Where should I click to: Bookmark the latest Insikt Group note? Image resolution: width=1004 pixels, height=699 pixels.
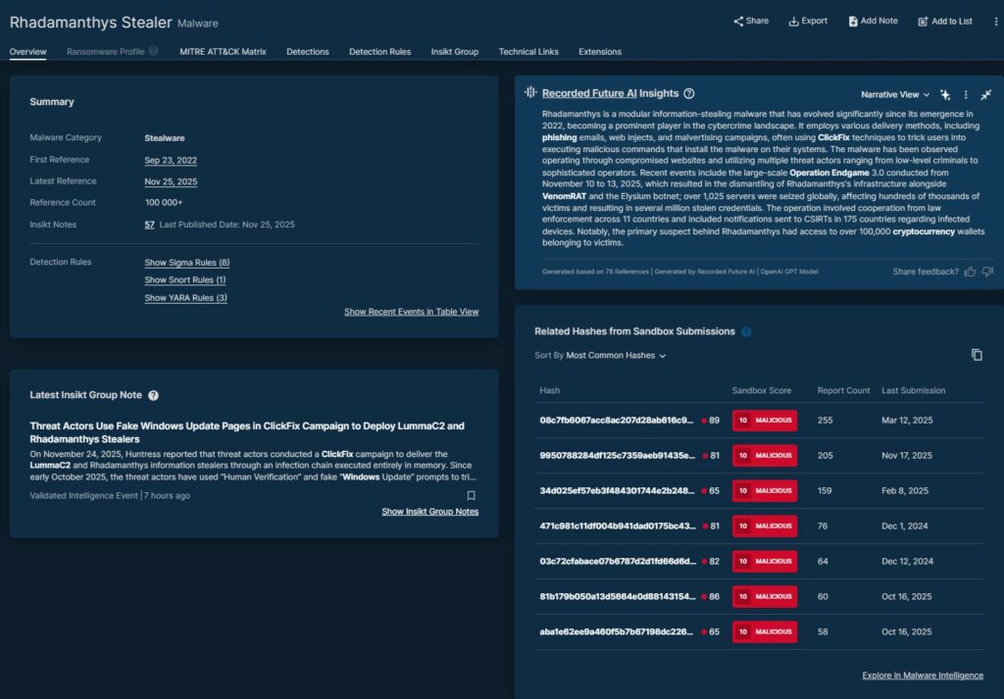472,496
